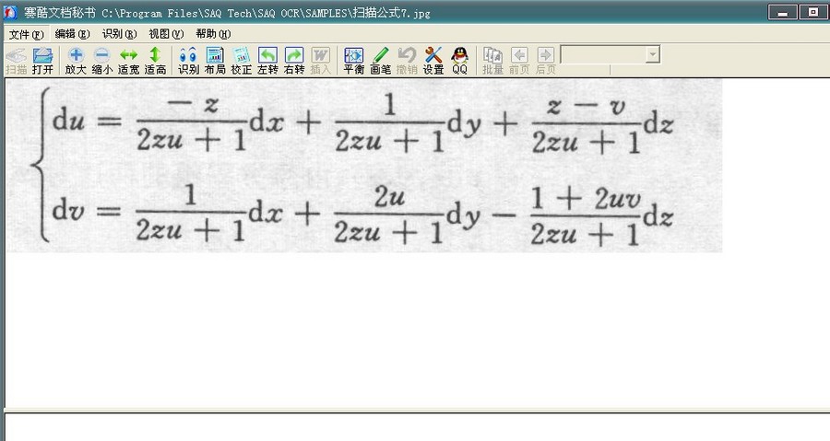Select the 画笔 pen tool
This screenshot has height=441, width=830.
(380, 61)
